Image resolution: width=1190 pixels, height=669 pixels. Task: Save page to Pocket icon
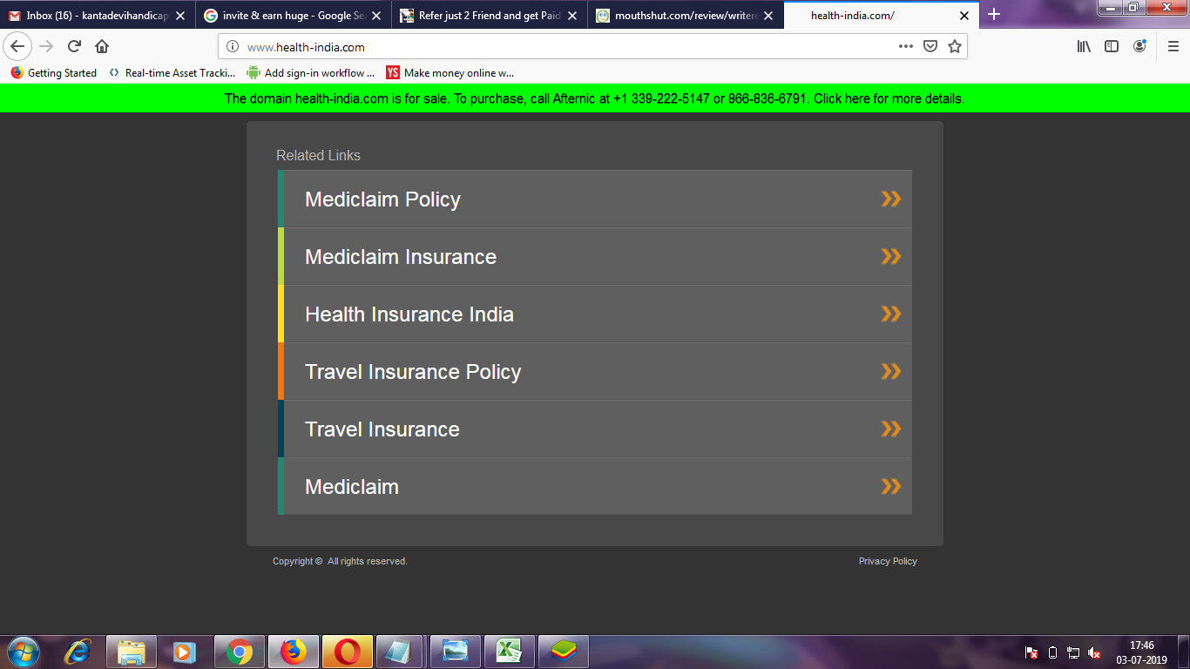(x=930, y=47)
